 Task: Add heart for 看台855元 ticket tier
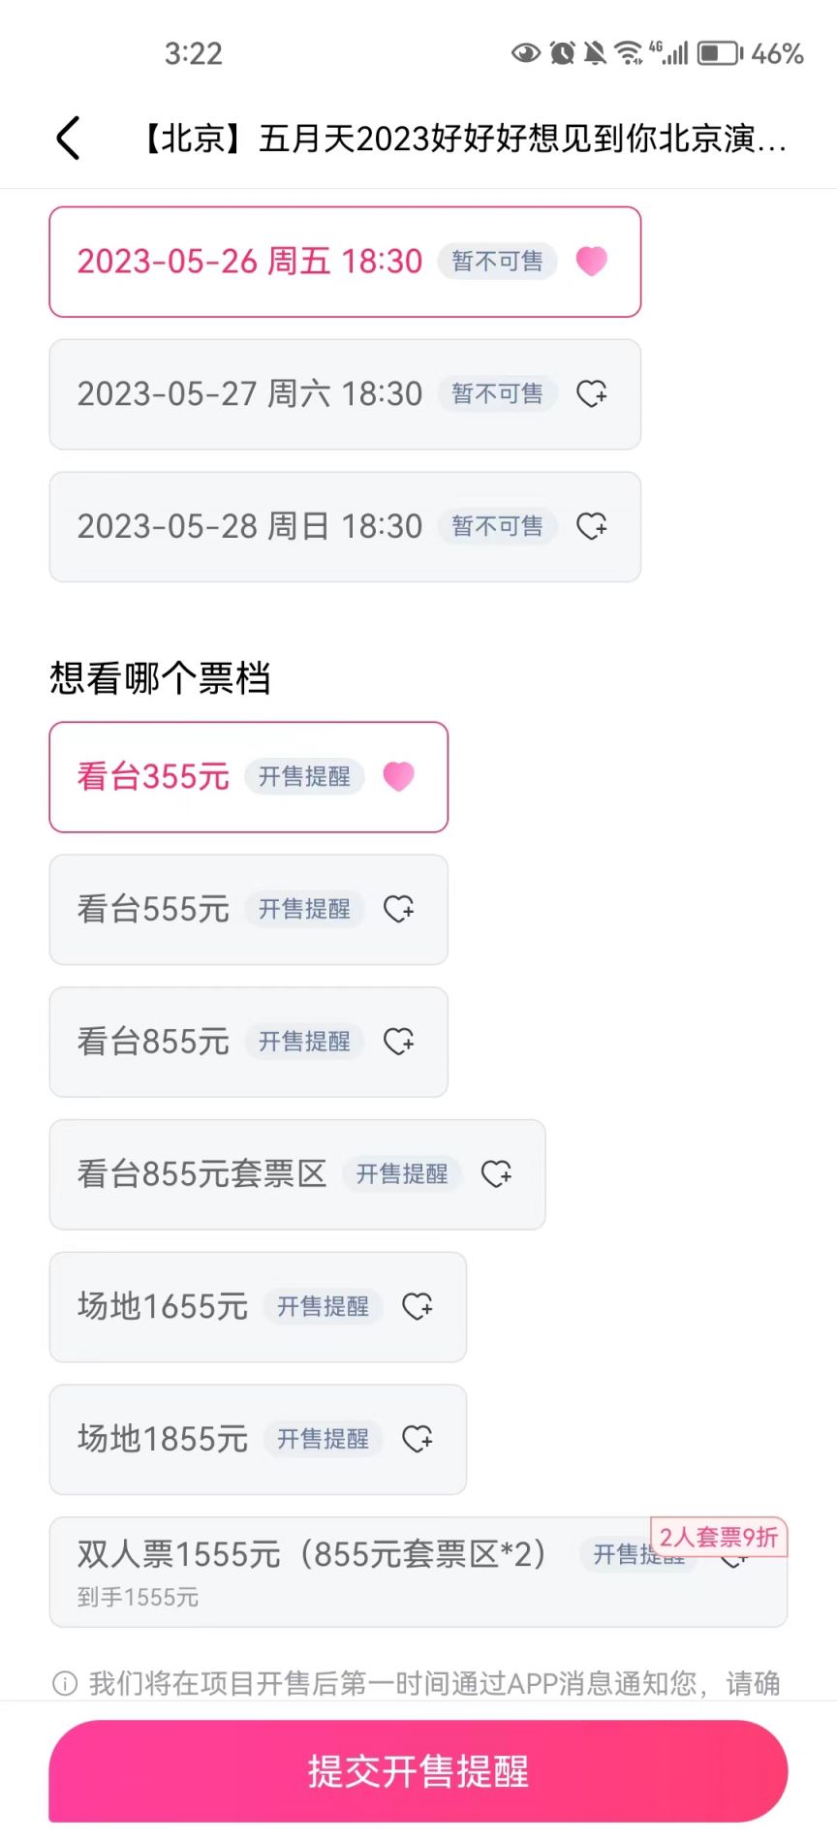click(398, 1042)
